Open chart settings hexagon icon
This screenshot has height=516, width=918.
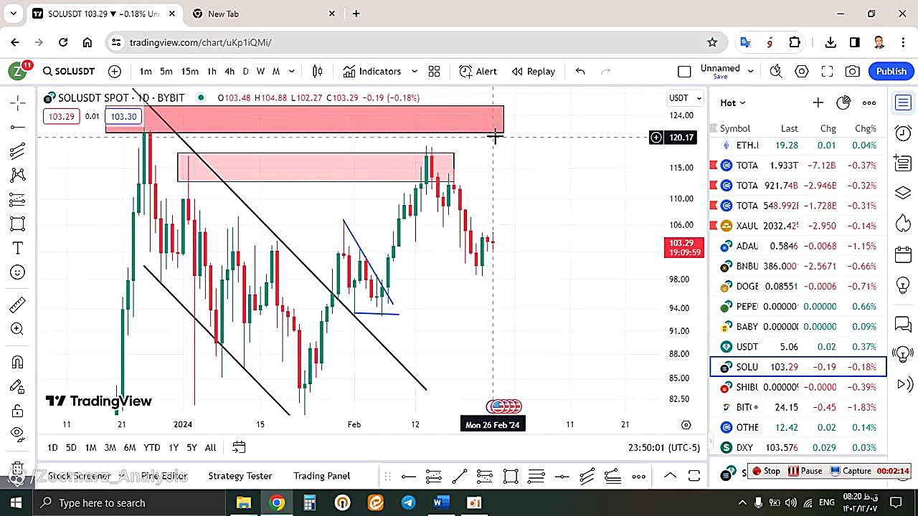tap(802, 71)
